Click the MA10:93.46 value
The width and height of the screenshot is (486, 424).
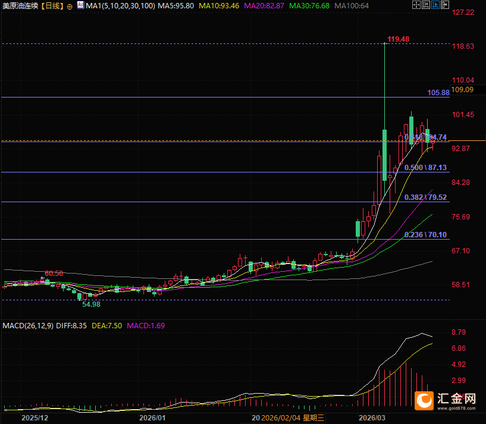219,6
